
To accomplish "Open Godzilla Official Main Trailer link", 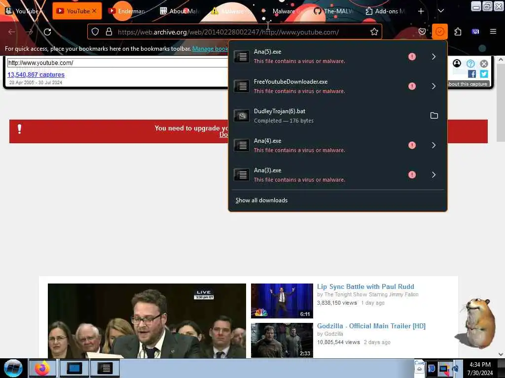I will pos(371,326).
